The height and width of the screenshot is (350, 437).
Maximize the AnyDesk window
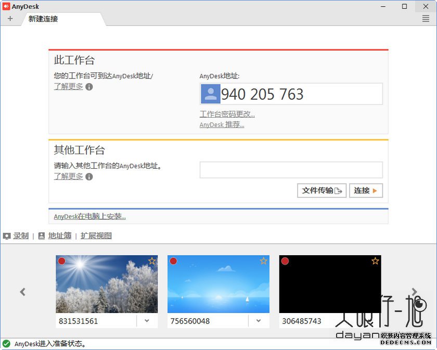click(x=404, y=6)
